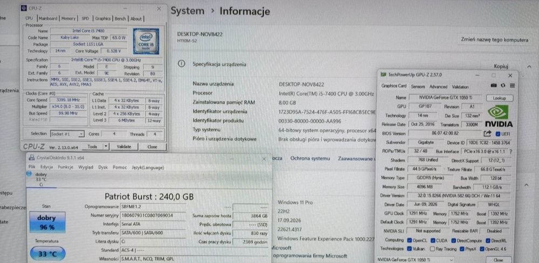Open Język(Language) menu
539x263 pixels.
click(148, 167)
